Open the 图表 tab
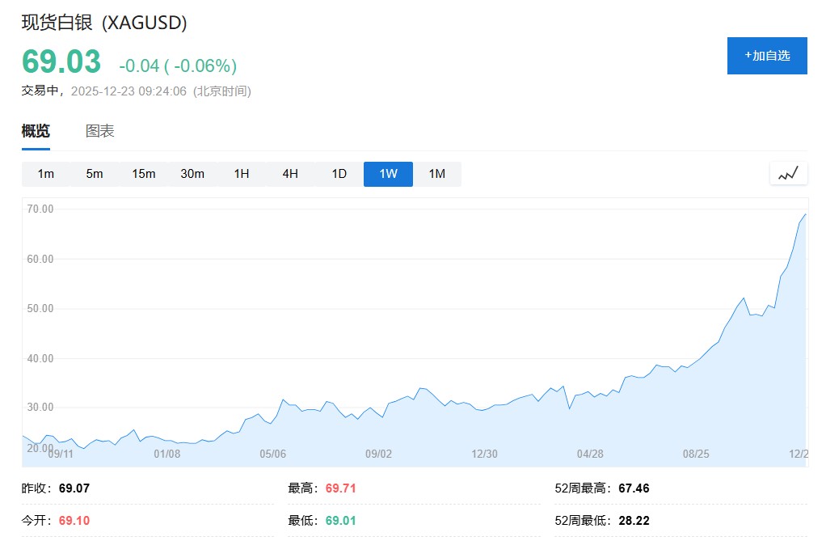Image resolution: width=826 pixels, height=541 pixels. coord(100,131)
